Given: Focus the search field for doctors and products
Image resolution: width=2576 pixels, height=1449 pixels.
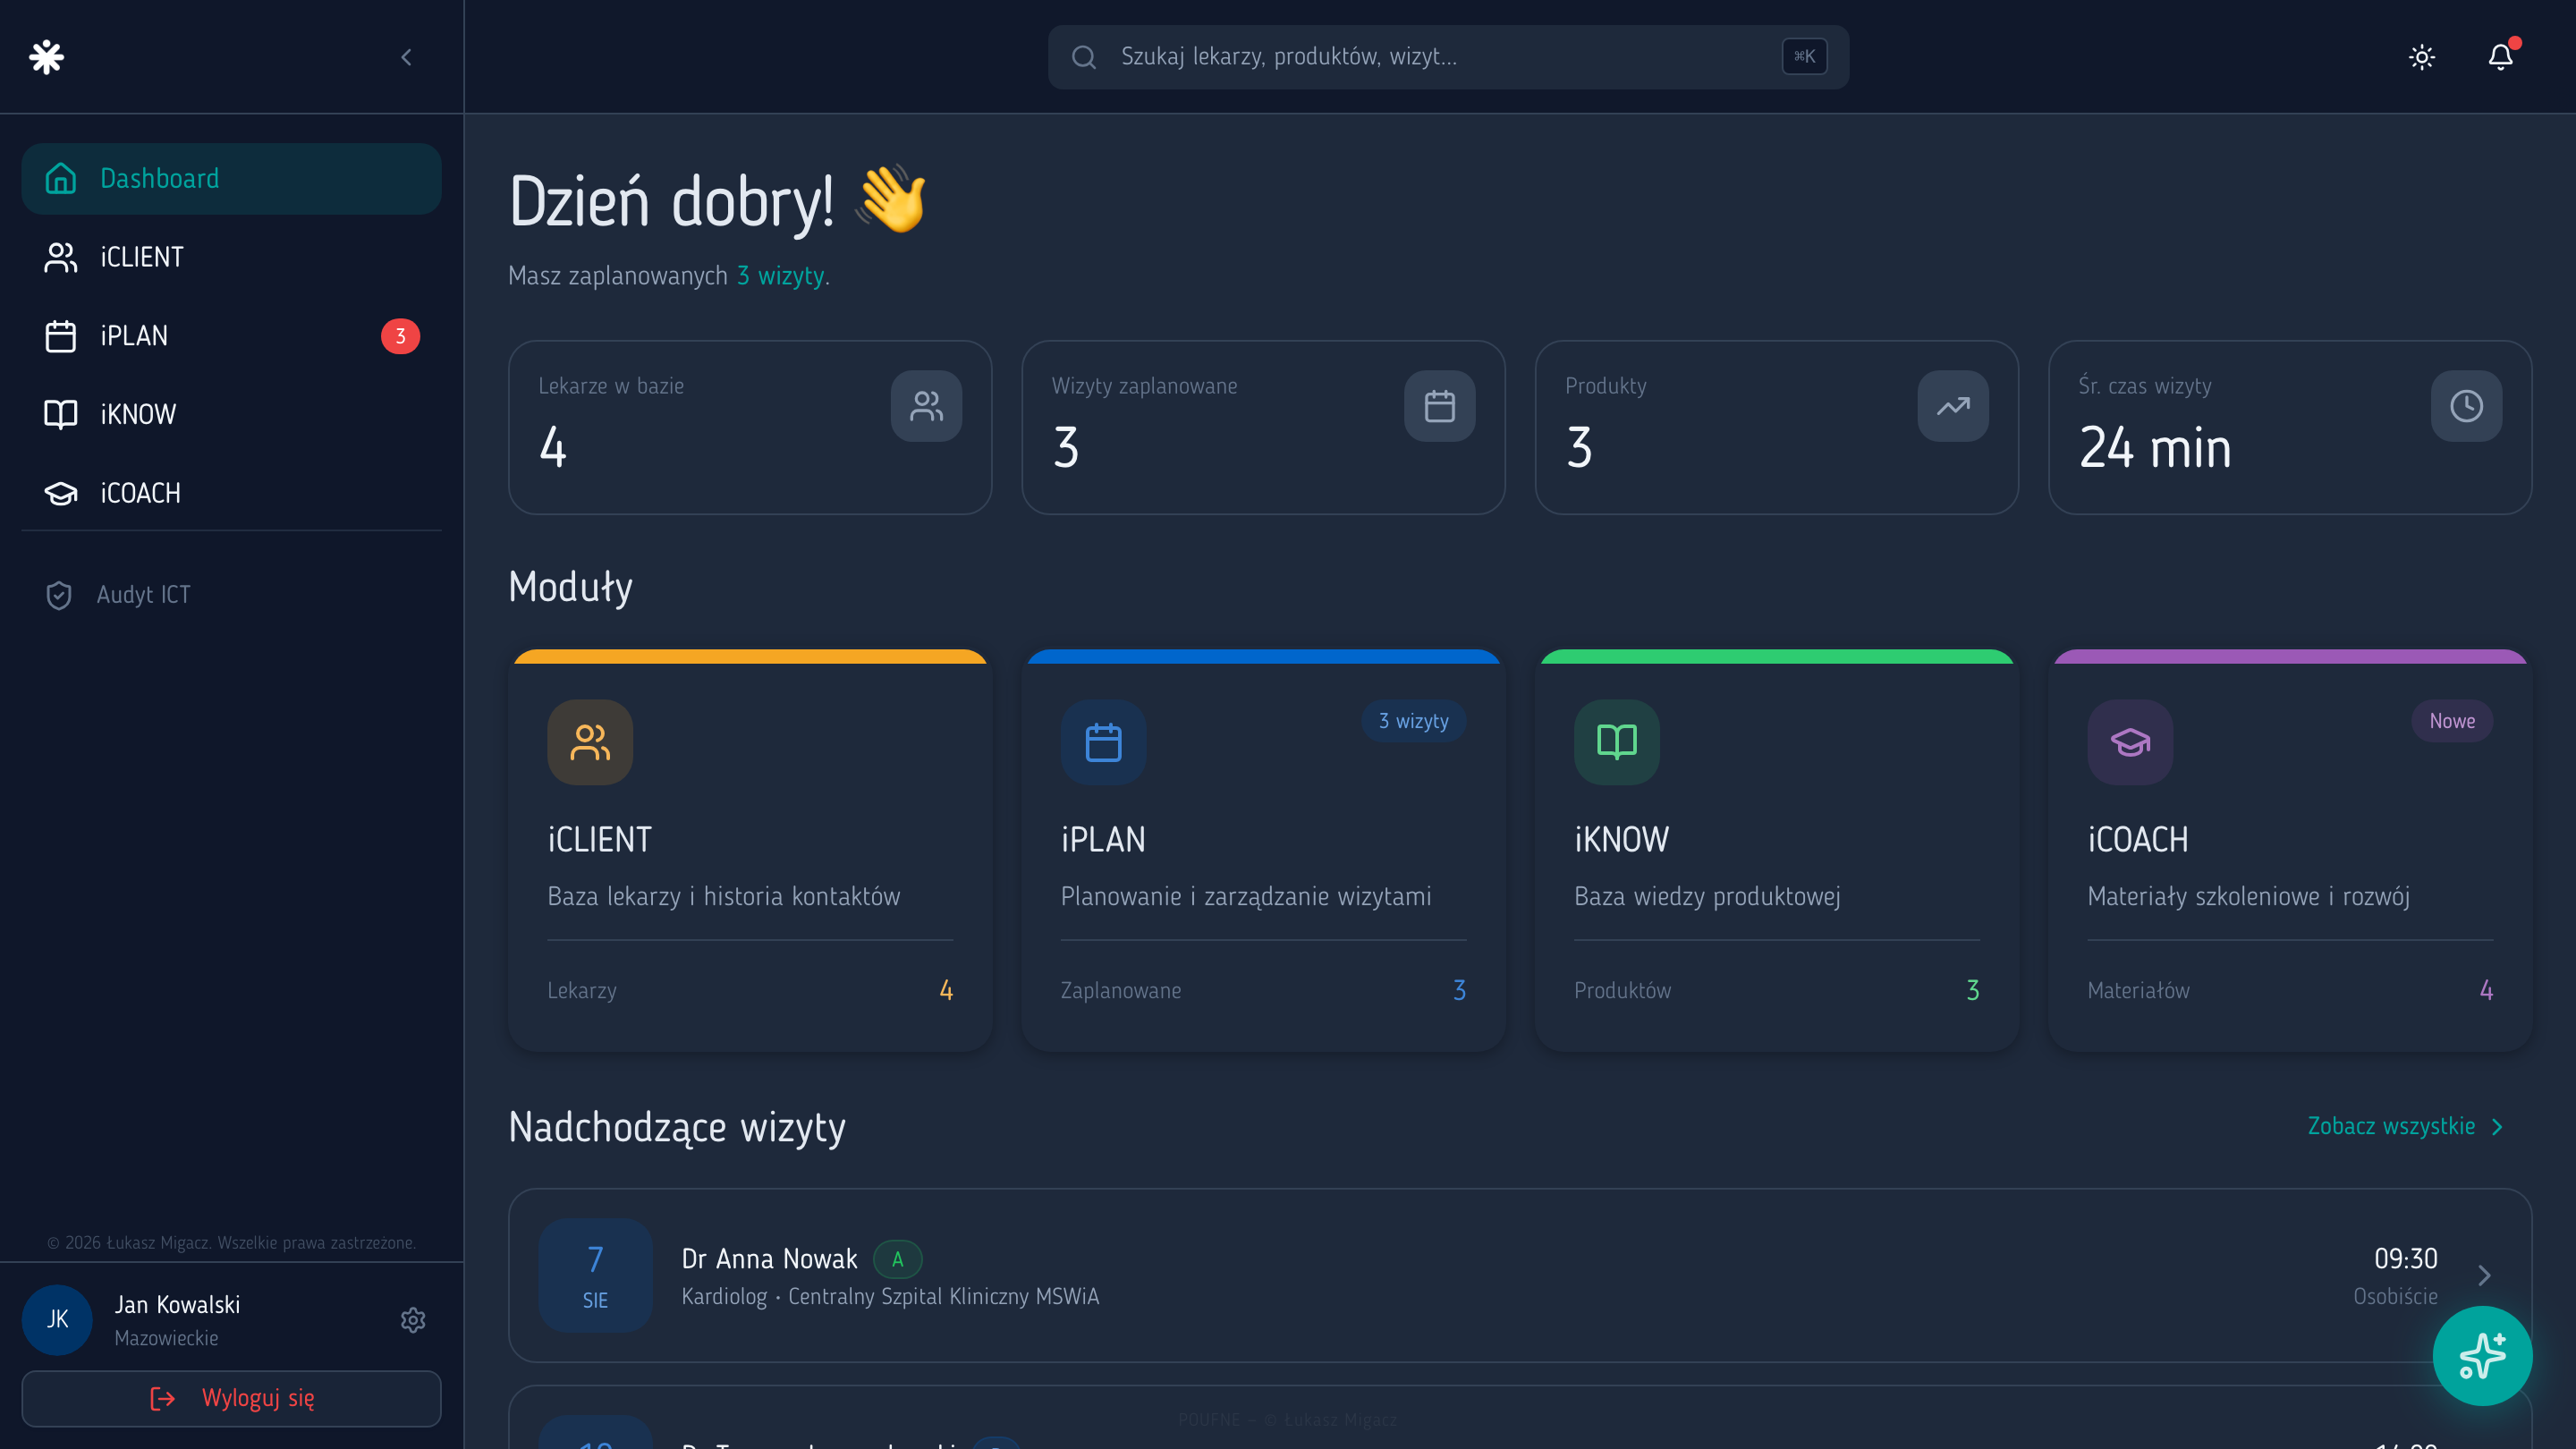Looking at the screenshot, I should tap(1448, 57).
